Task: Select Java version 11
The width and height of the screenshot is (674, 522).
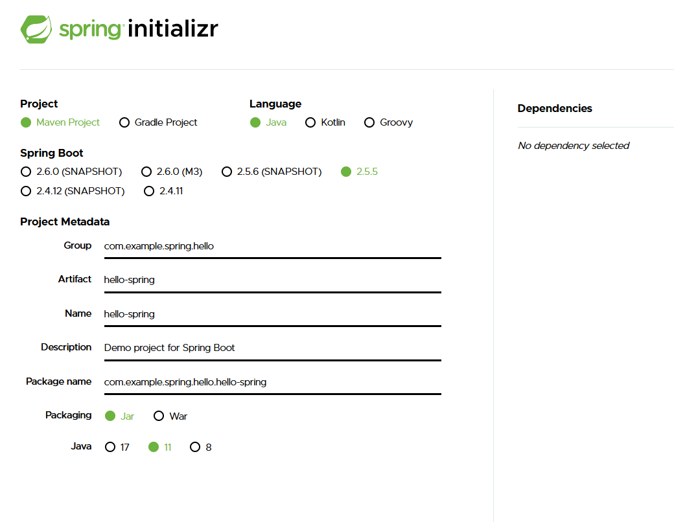Action: click(x=154, y=447)
